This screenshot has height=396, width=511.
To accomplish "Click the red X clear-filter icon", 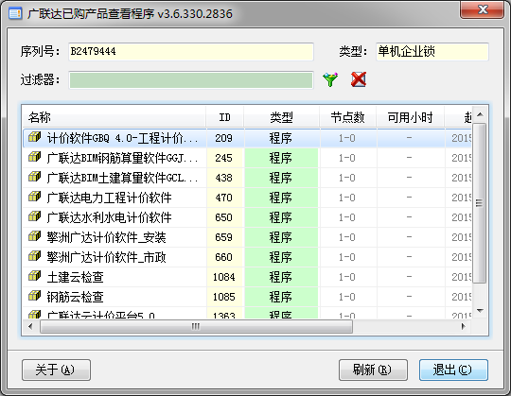I will coord(359,79).
